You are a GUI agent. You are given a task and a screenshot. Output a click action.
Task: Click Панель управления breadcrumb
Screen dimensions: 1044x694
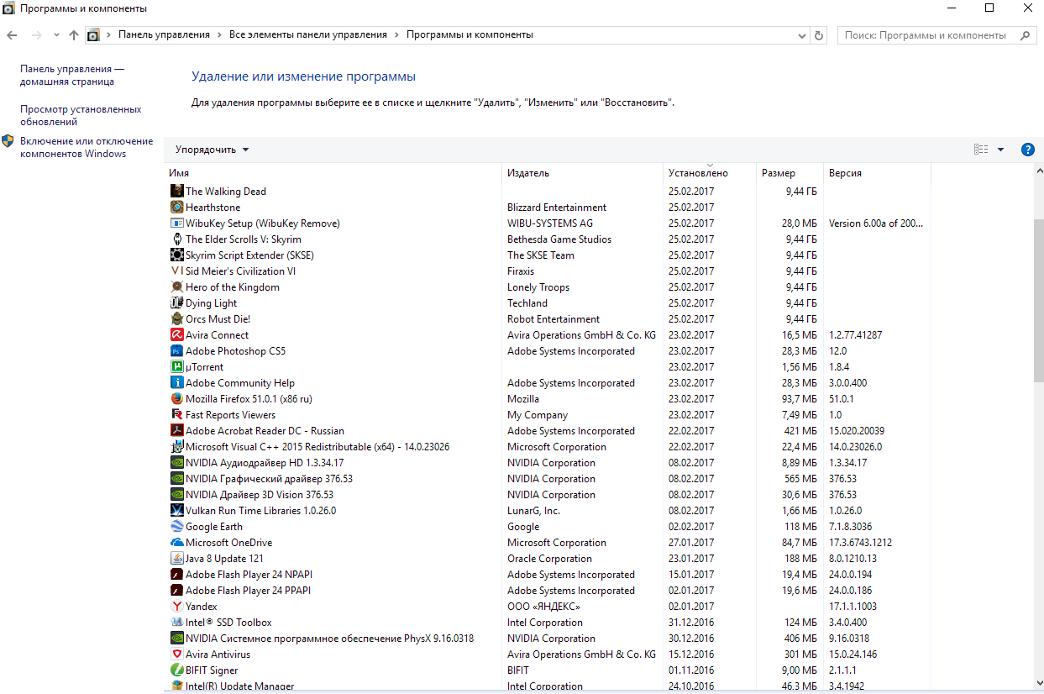tap(164, 35)
